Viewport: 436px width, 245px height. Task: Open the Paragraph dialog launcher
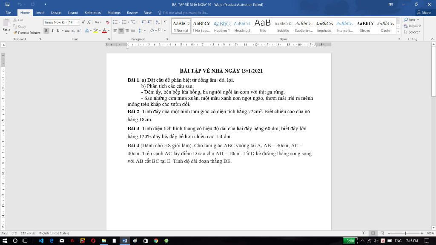tap(167, 39)
